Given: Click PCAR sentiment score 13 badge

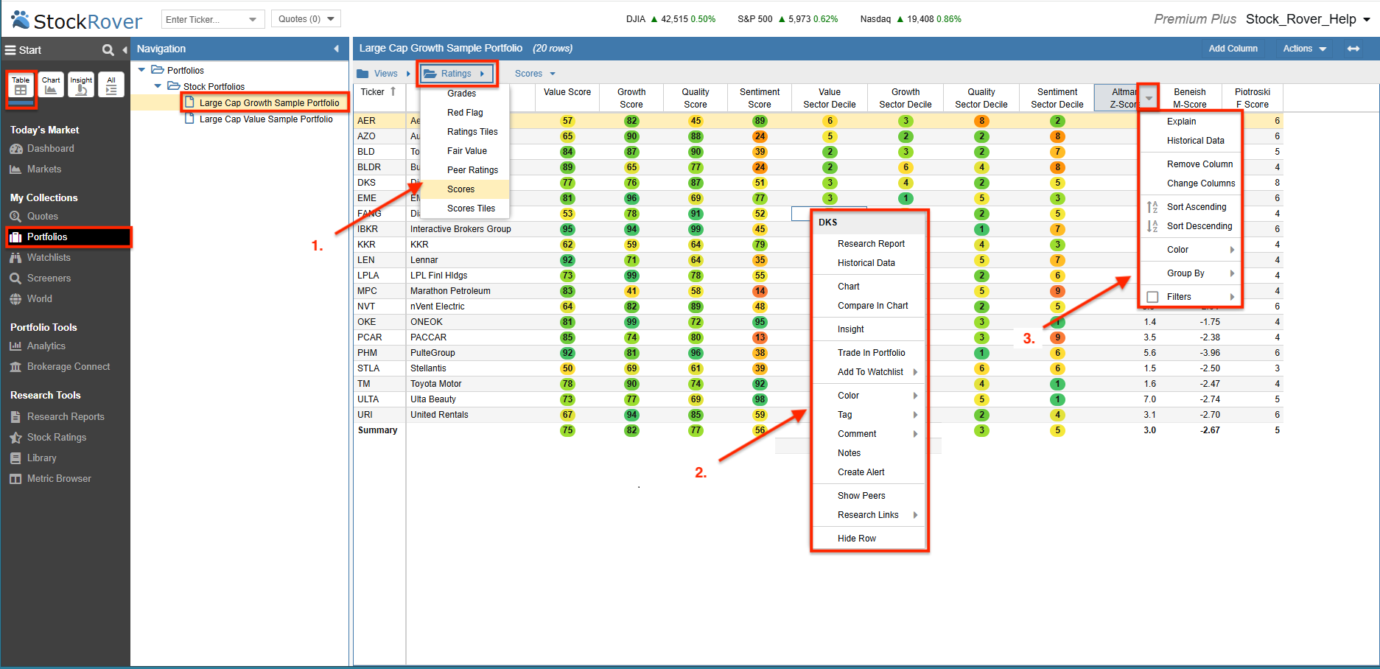Looking at the screenshot, I should [760, 337].
